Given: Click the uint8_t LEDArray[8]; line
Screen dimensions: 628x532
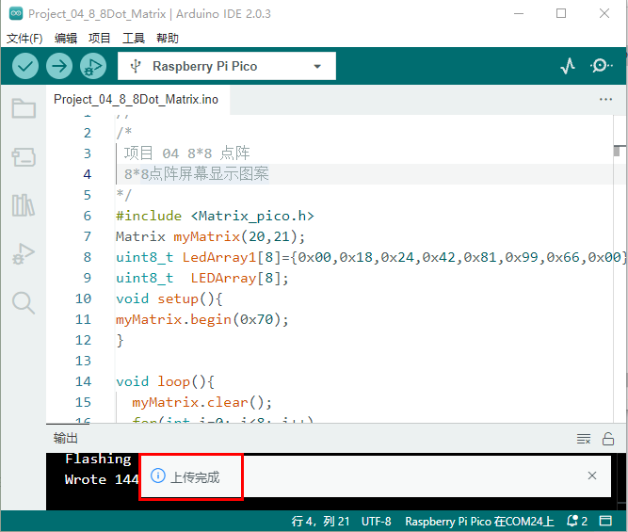Looking at the screenshot, I should [x=202, y=278].
